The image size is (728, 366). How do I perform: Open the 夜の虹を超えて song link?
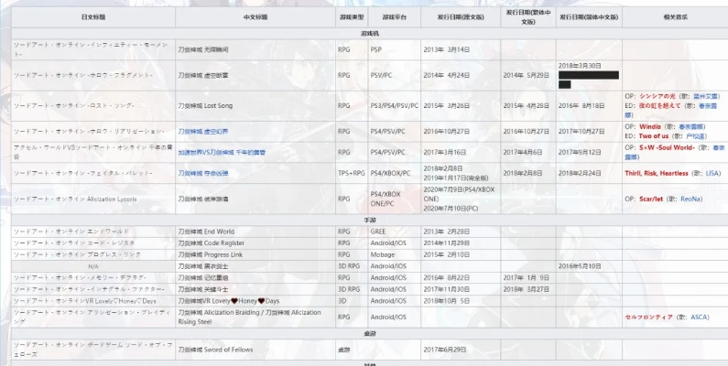coord(659,106)
